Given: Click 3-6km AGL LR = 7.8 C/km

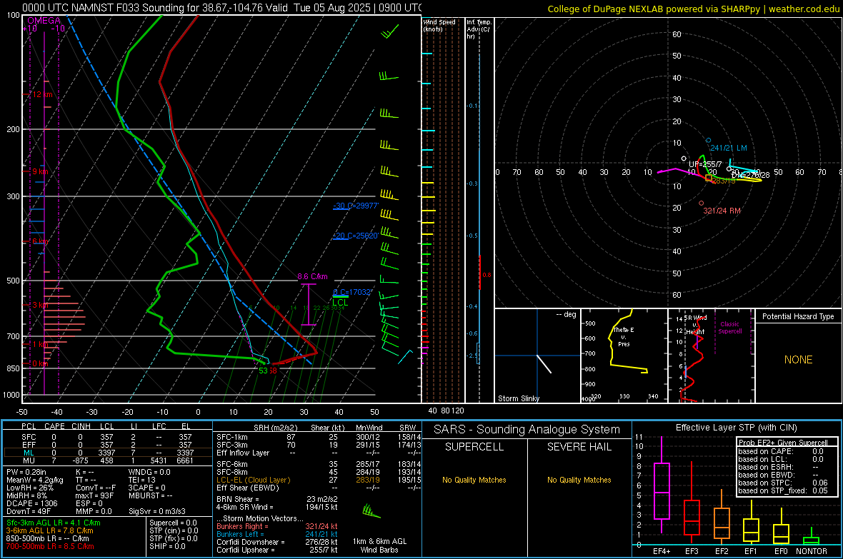Looking at the screenshot, I should tap(50, 530).
